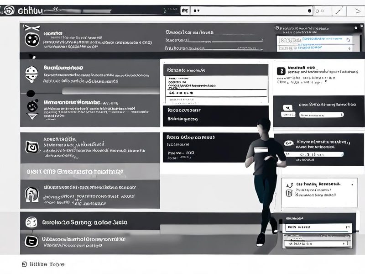Select the highlighted light-gray banner row
365x274 pixels.
click(90, 172)
